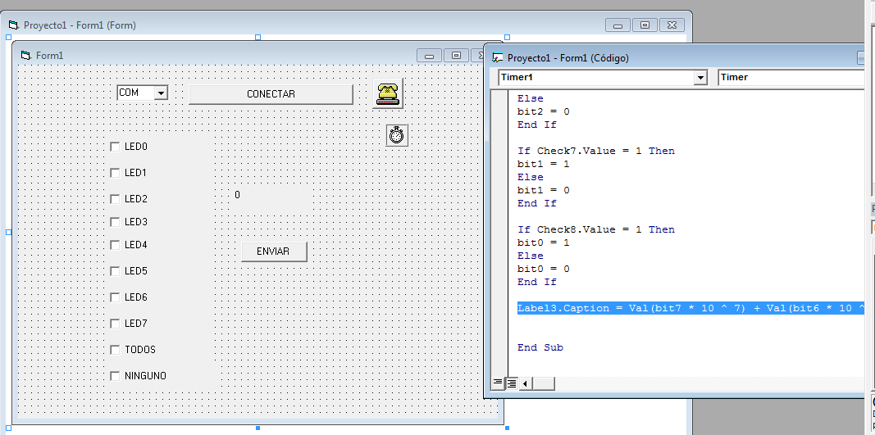This screenshot has height=435, width=875.
Task: Click the 'If Check8.Value = 1 Then' line
Action: tap(596, 229)
